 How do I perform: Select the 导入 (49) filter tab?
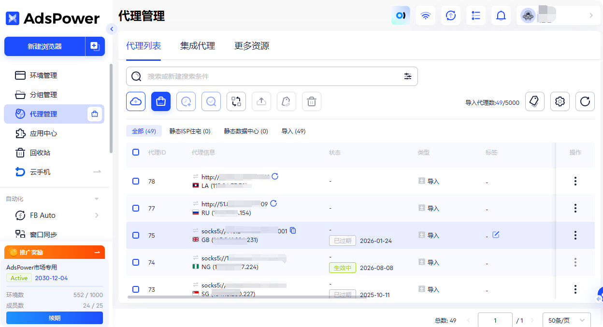[x=293, y=131]
